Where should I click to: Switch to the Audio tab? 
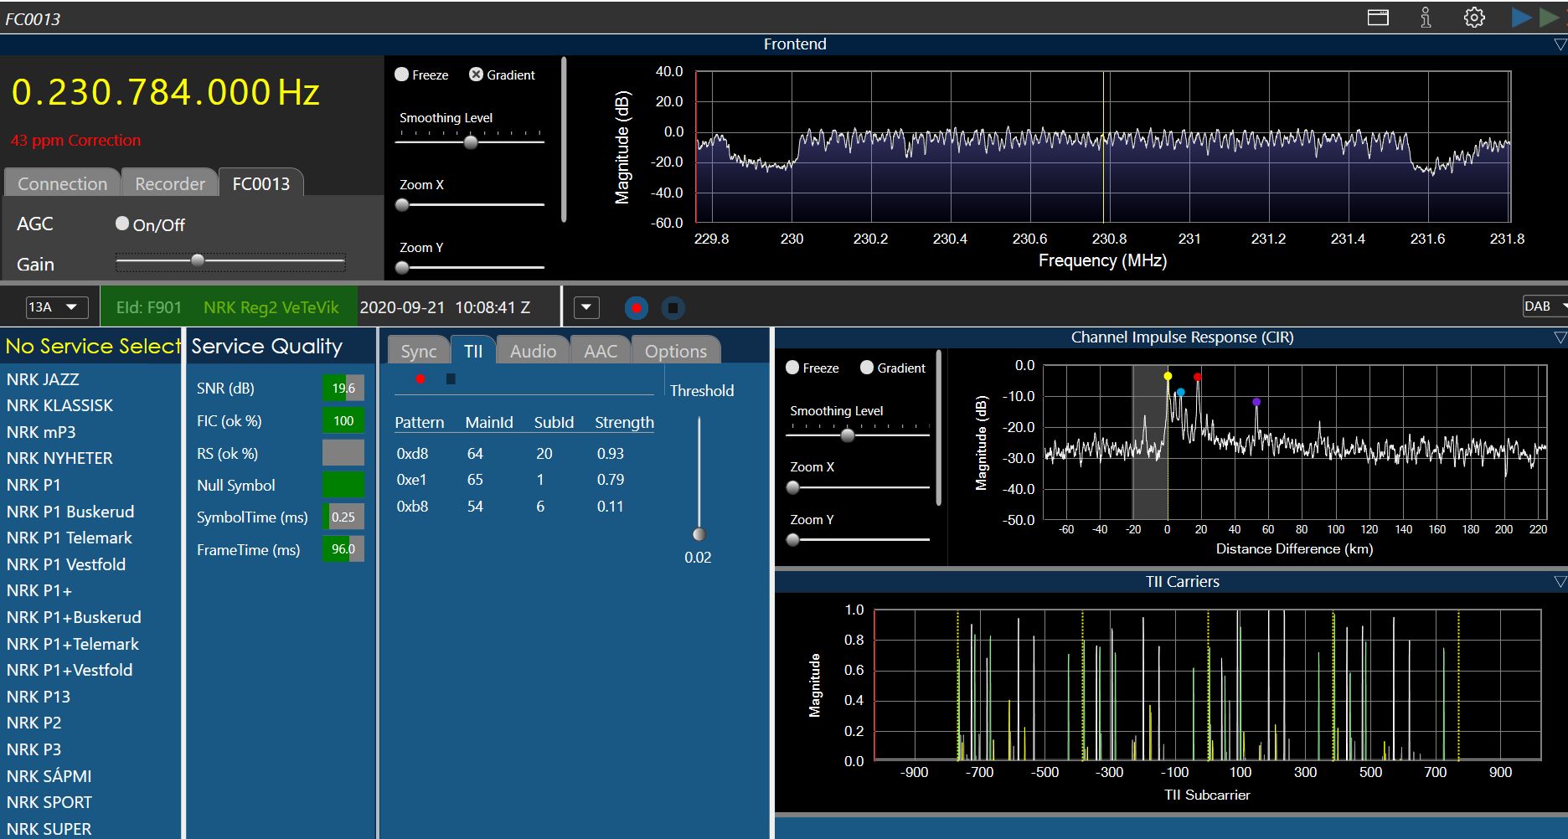pos(533,352)
